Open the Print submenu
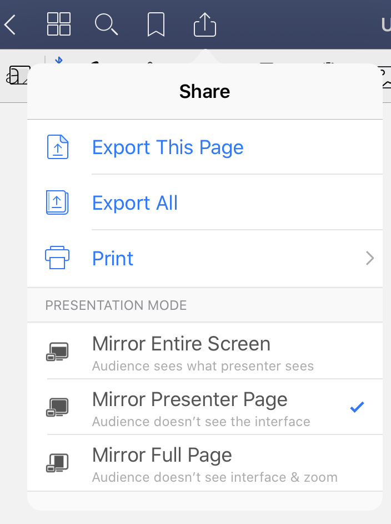391x524 pixels. pos(113,258)
